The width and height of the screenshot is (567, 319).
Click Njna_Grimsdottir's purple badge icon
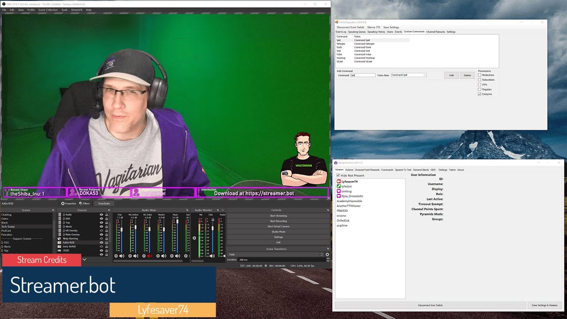[x=339, y=196]
